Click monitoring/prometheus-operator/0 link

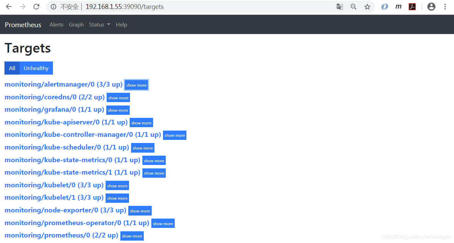click(x=77, y=223)
